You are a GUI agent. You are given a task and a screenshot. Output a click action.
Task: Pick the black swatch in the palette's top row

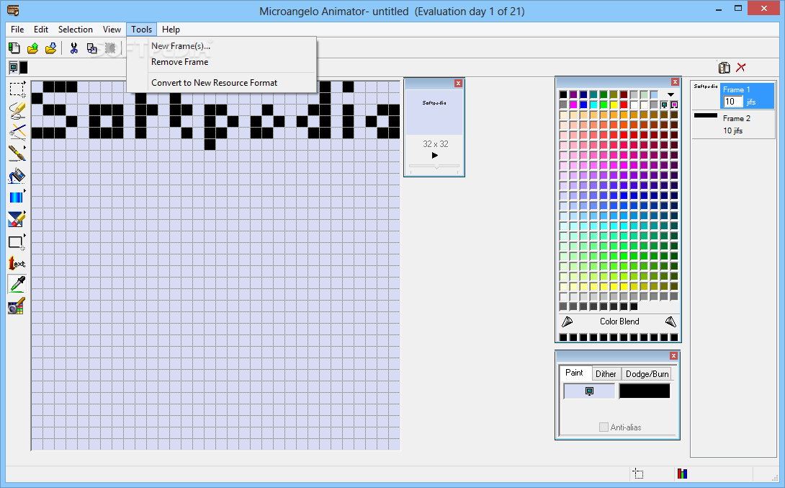(x=563, y=94)
